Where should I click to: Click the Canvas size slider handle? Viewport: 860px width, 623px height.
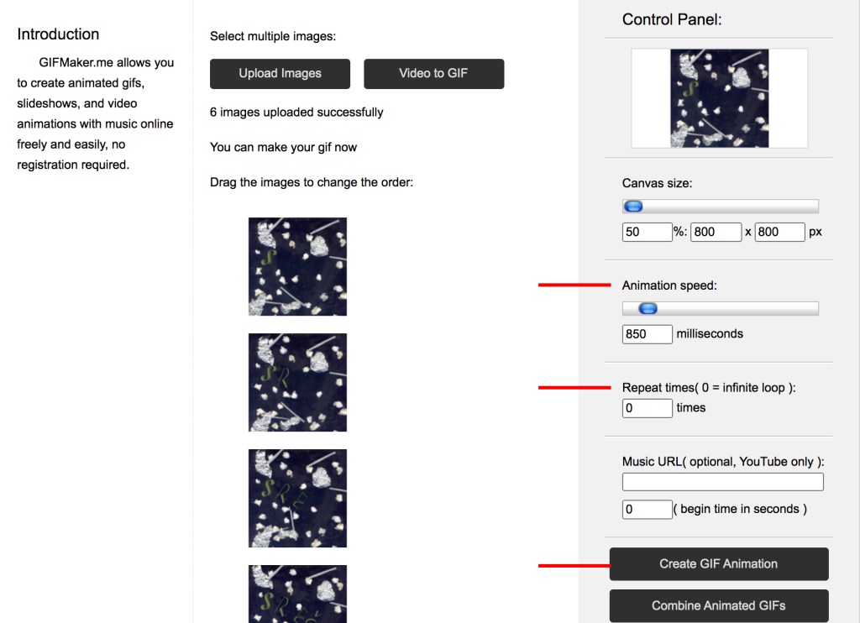pyautogui.click(x=633, y=207)
